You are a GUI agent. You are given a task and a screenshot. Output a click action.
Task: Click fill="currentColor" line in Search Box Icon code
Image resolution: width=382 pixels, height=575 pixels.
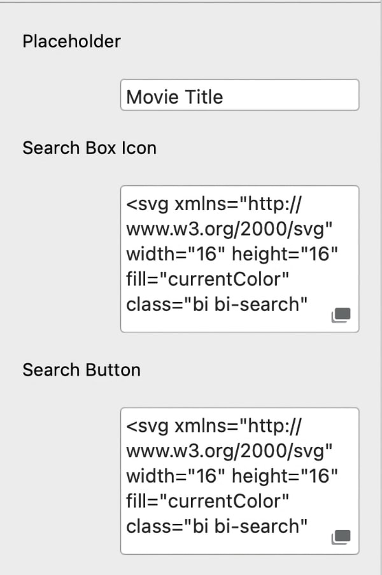[x=208, y=279]
